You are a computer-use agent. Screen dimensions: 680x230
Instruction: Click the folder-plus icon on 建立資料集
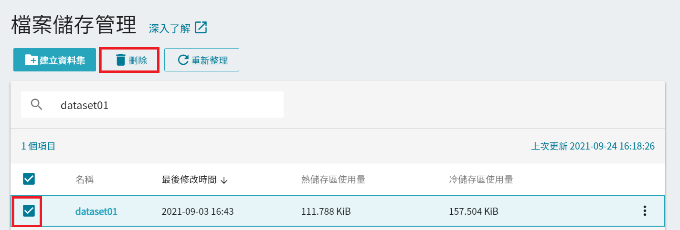pyautogui.click(x=32, y=60)
